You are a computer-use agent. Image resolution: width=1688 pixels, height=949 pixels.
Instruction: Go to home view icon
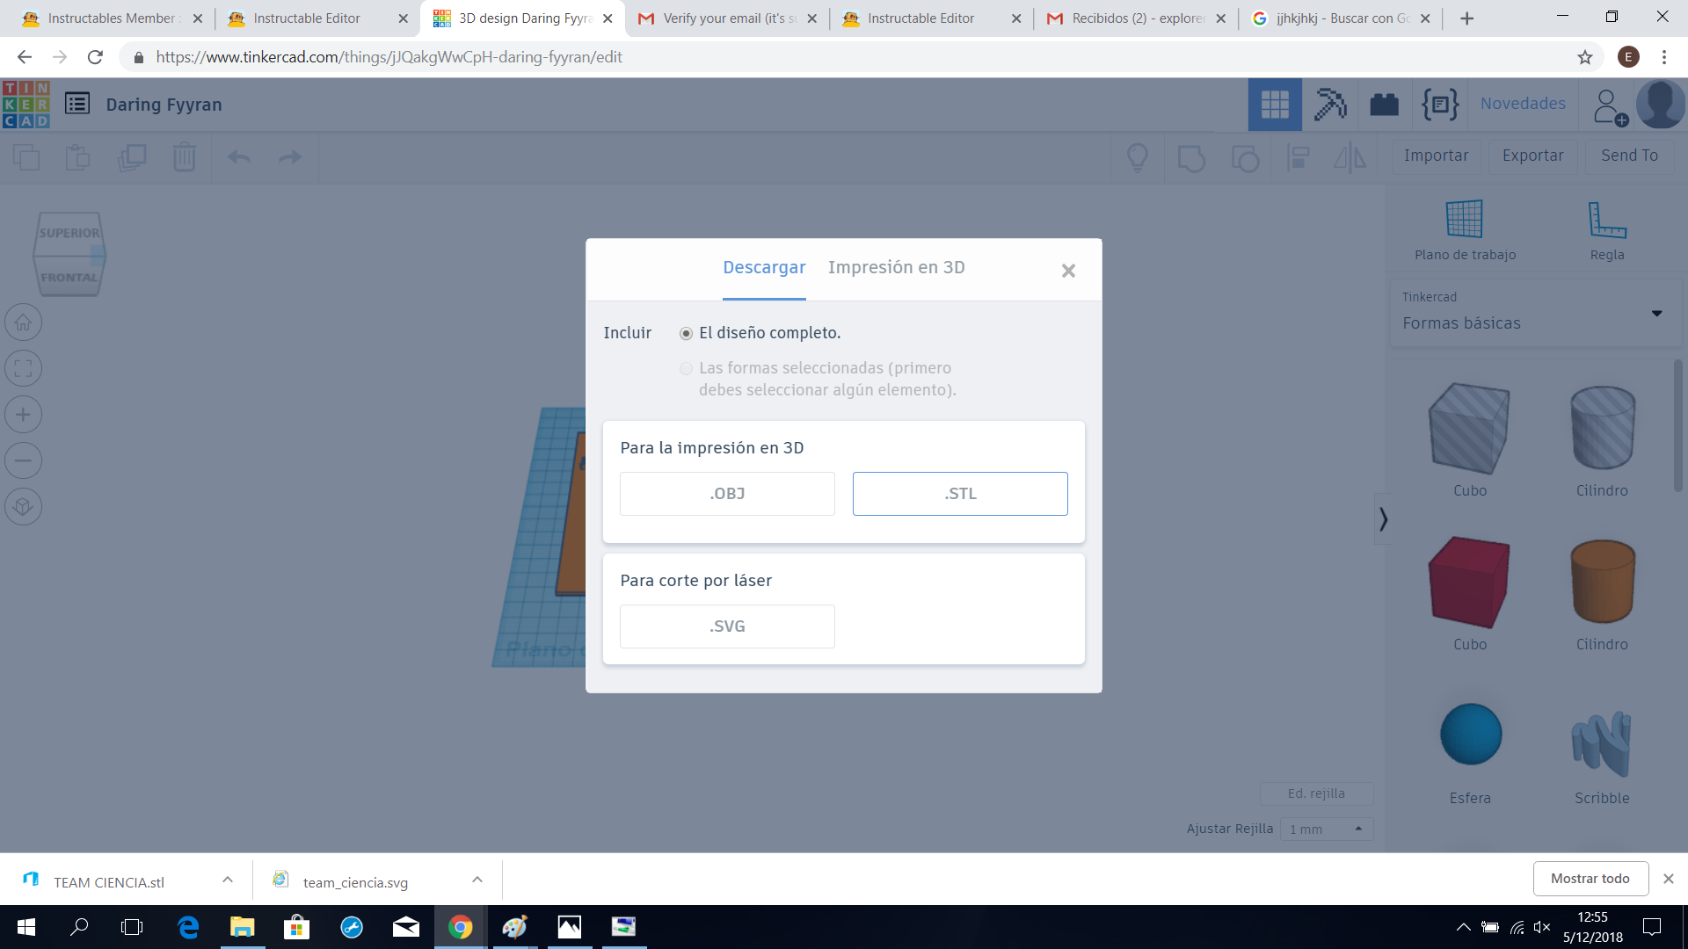[24, 322]
